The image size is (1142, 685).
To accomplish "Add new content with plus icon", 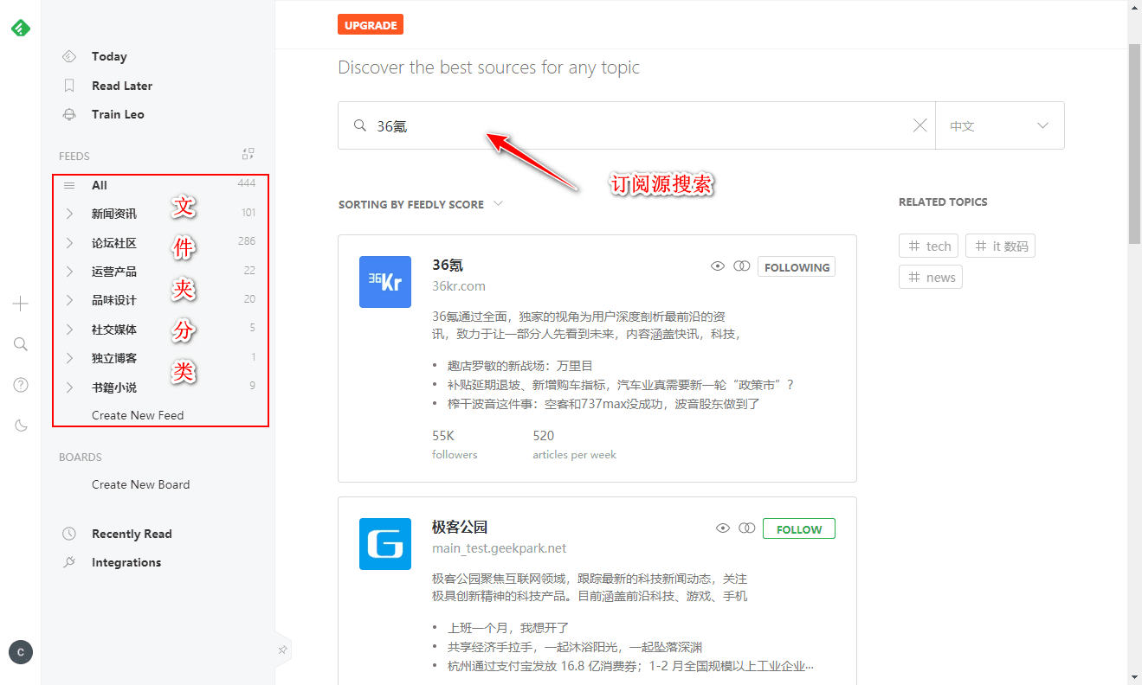I will (21, 304).
